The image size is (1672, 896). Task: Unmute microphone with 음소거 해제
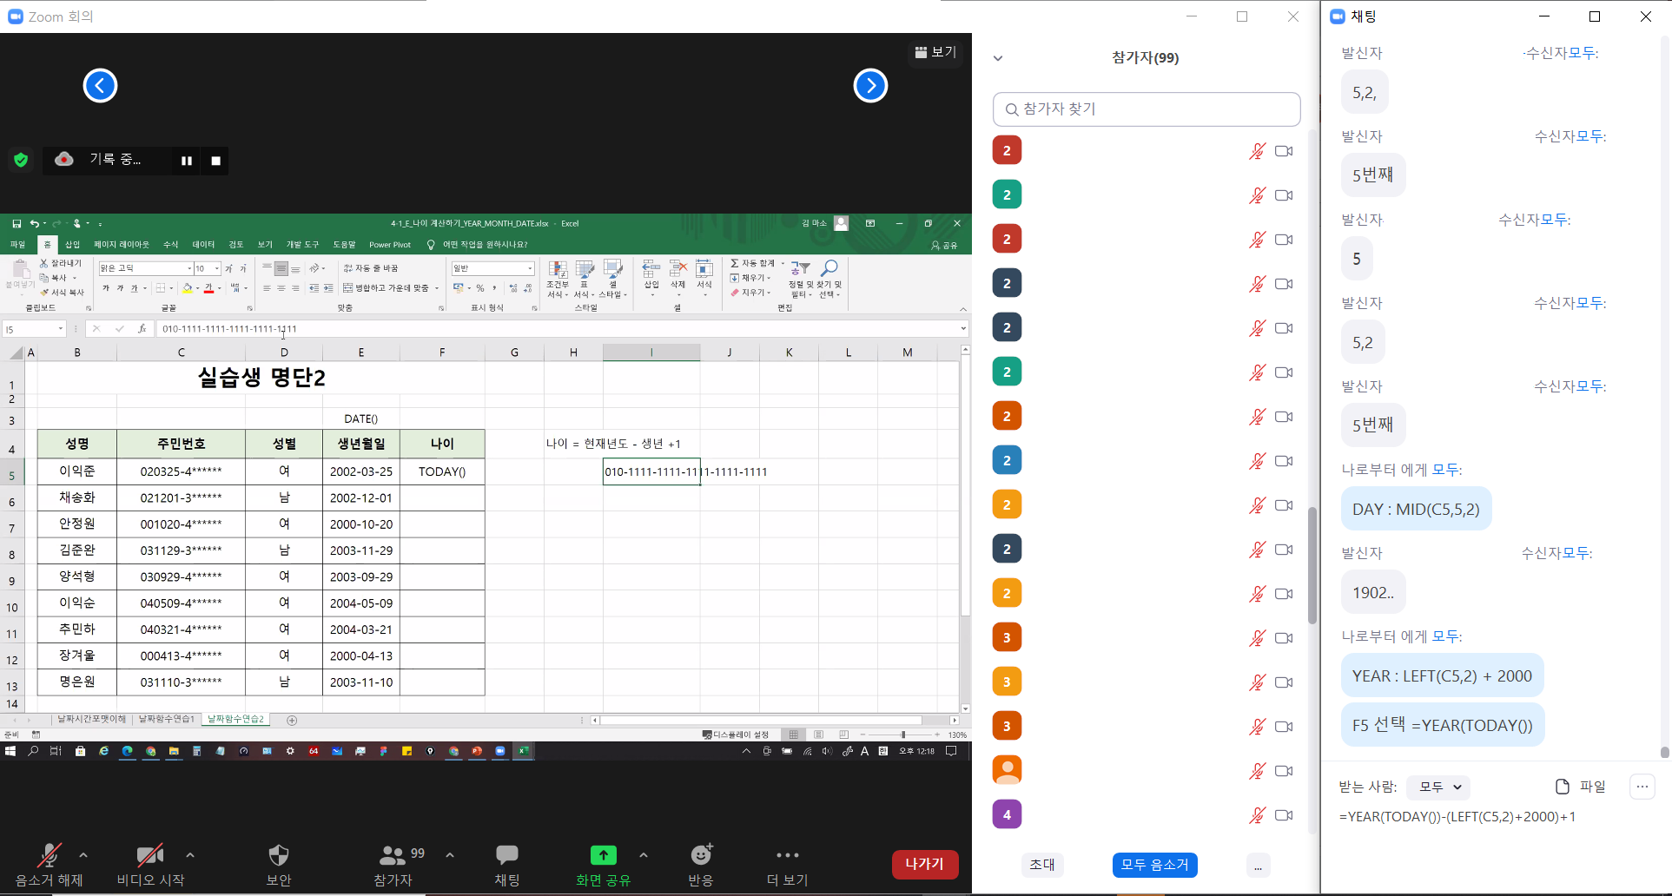[49, 856]
